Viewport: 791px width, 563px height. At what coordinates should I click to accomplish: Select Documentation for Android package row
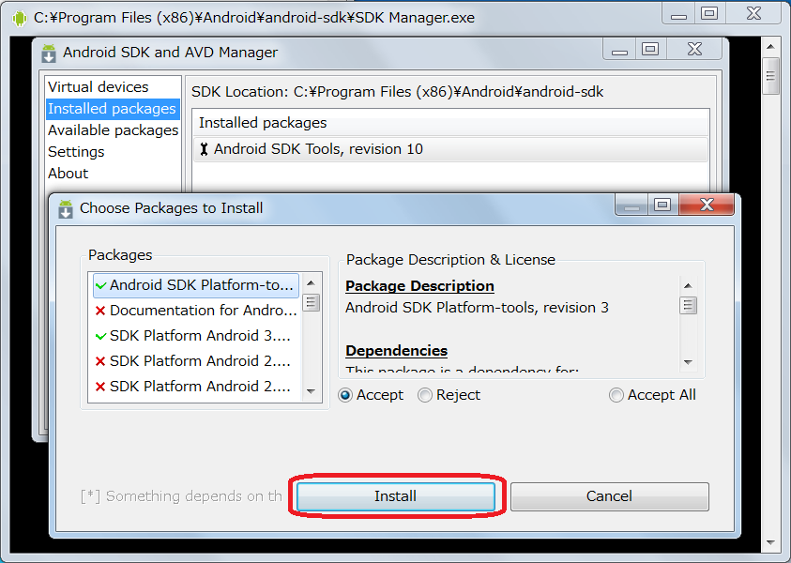196,311
